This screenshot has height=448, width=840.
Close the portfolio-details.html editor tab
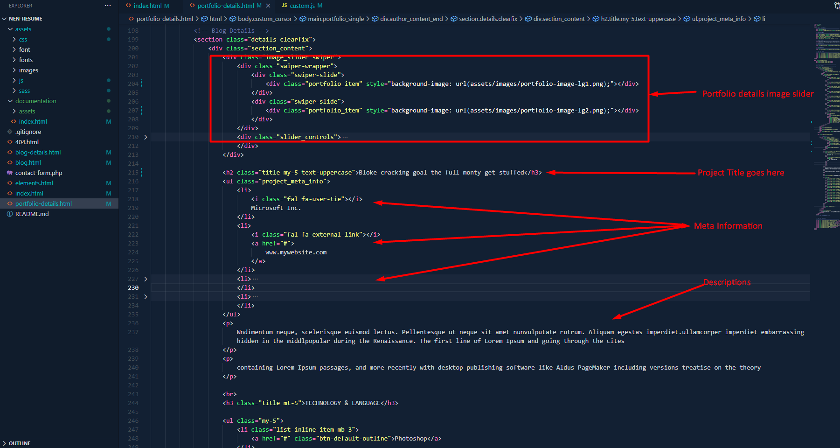point(268,6)
